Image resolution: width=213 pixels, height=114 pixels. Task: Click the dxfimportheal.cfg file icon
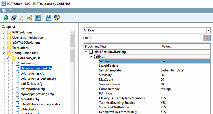coord(17,89)
